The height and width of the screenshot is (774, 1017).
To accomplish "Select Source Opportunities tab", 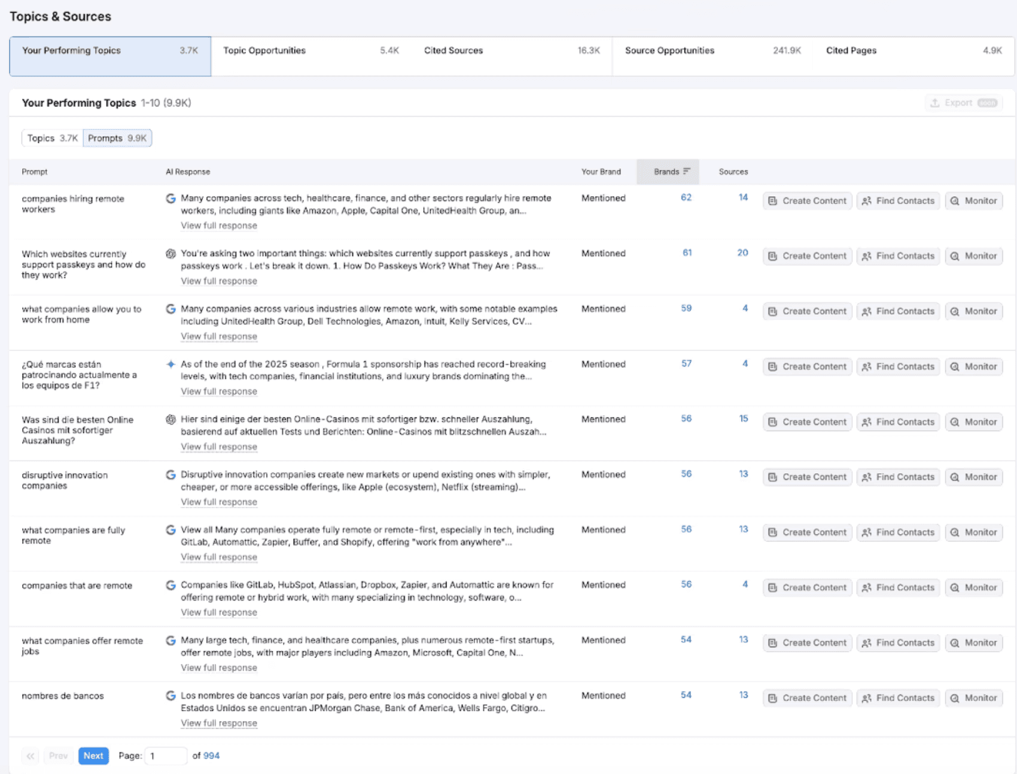I will (x=713, y=56).
